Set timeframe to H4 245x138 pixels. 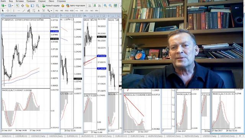click(x=82, y=11)
